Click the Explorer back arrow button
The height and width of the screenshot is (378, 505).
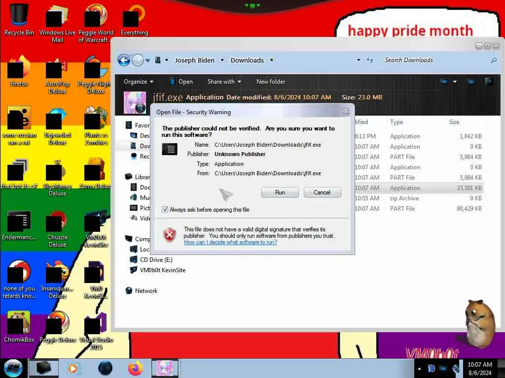pos(124,60)
